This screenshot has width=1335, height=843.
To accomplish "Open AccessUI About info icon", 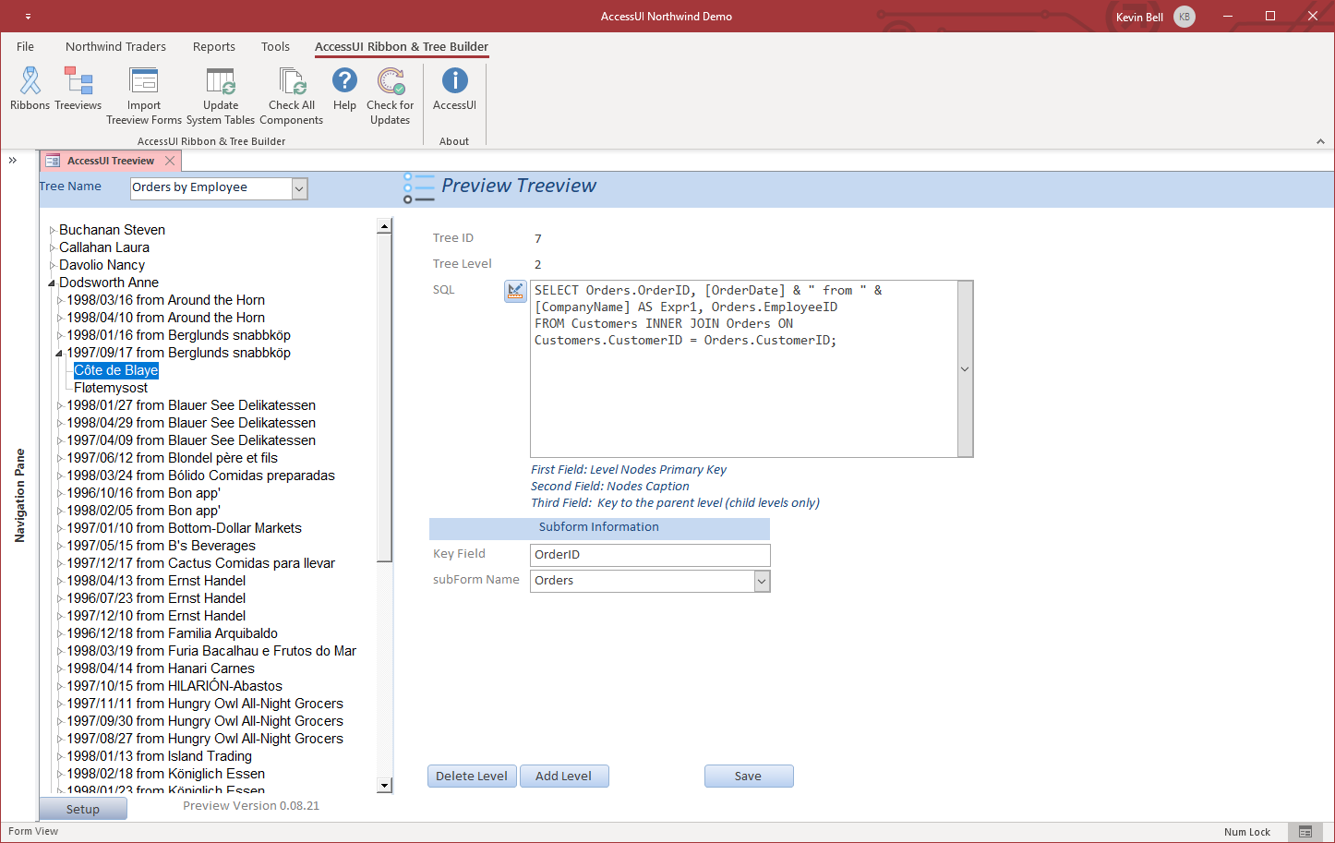I will coord(454,89).
